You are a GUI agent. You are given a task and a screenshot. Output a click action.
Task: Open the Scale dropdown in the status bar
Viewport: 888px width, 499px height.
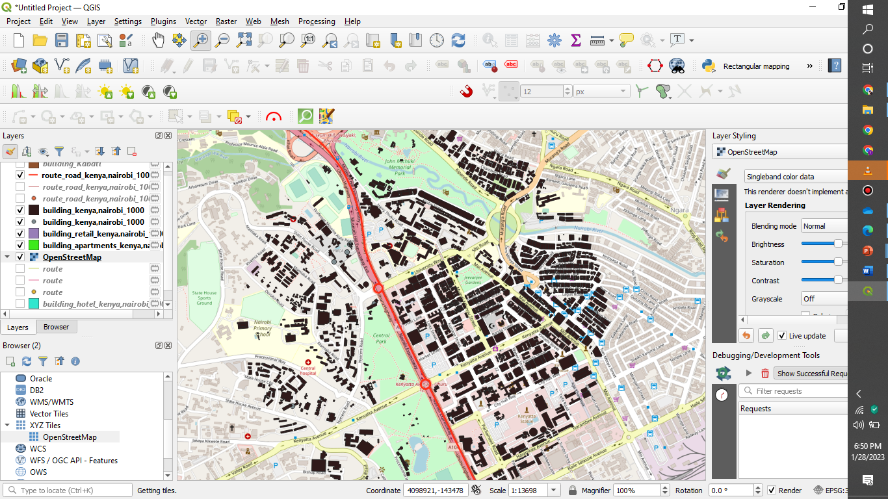coord(552,490)
